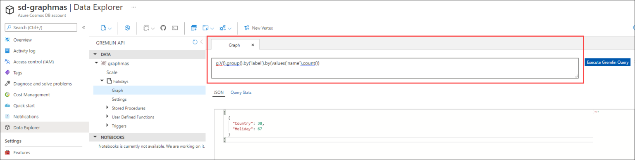635x160 pixels.
Task: Click the Access control people icon
Action: (7, 62)
